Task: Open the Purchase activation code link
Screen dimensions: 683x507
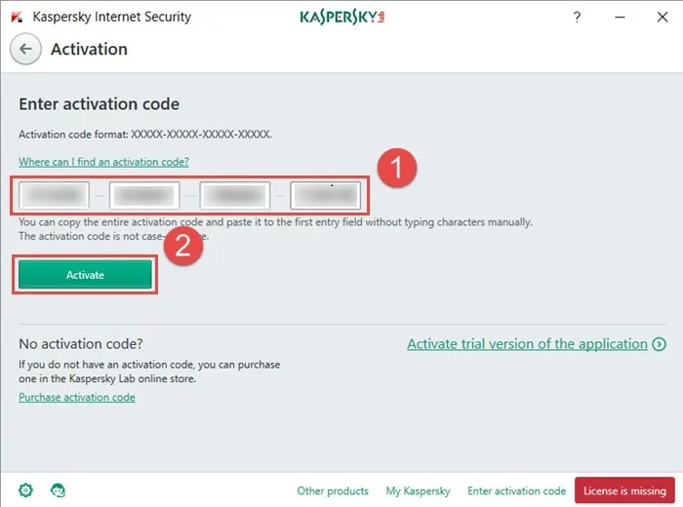Action: pyautogui.click(x=77, y=397)
